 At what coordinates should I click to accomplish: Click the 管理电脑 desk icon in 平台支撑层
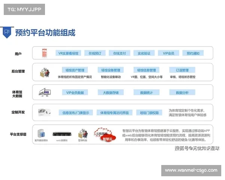coord(83,133)
